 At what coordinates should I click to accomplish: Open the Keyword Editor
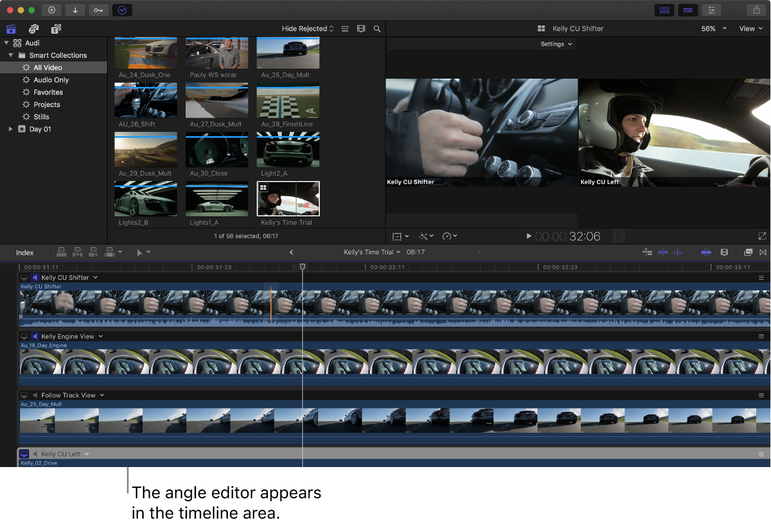pyautogui.click(x=98, y=10)
